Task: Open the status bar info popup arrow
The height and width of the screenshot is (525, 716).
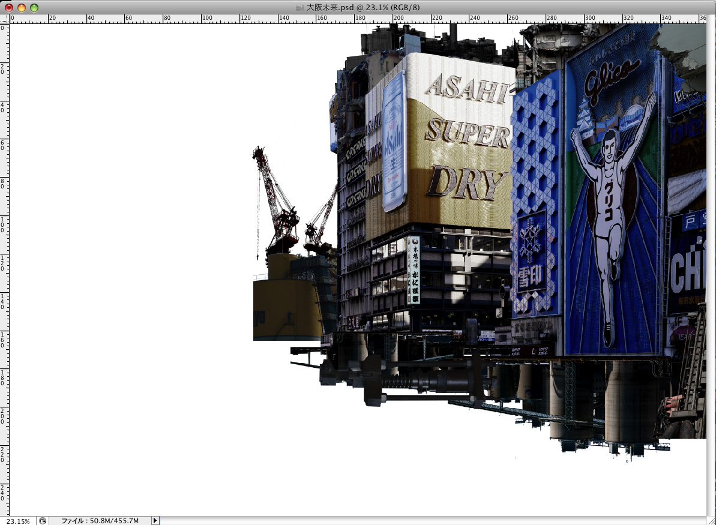Action: (155, 520)
